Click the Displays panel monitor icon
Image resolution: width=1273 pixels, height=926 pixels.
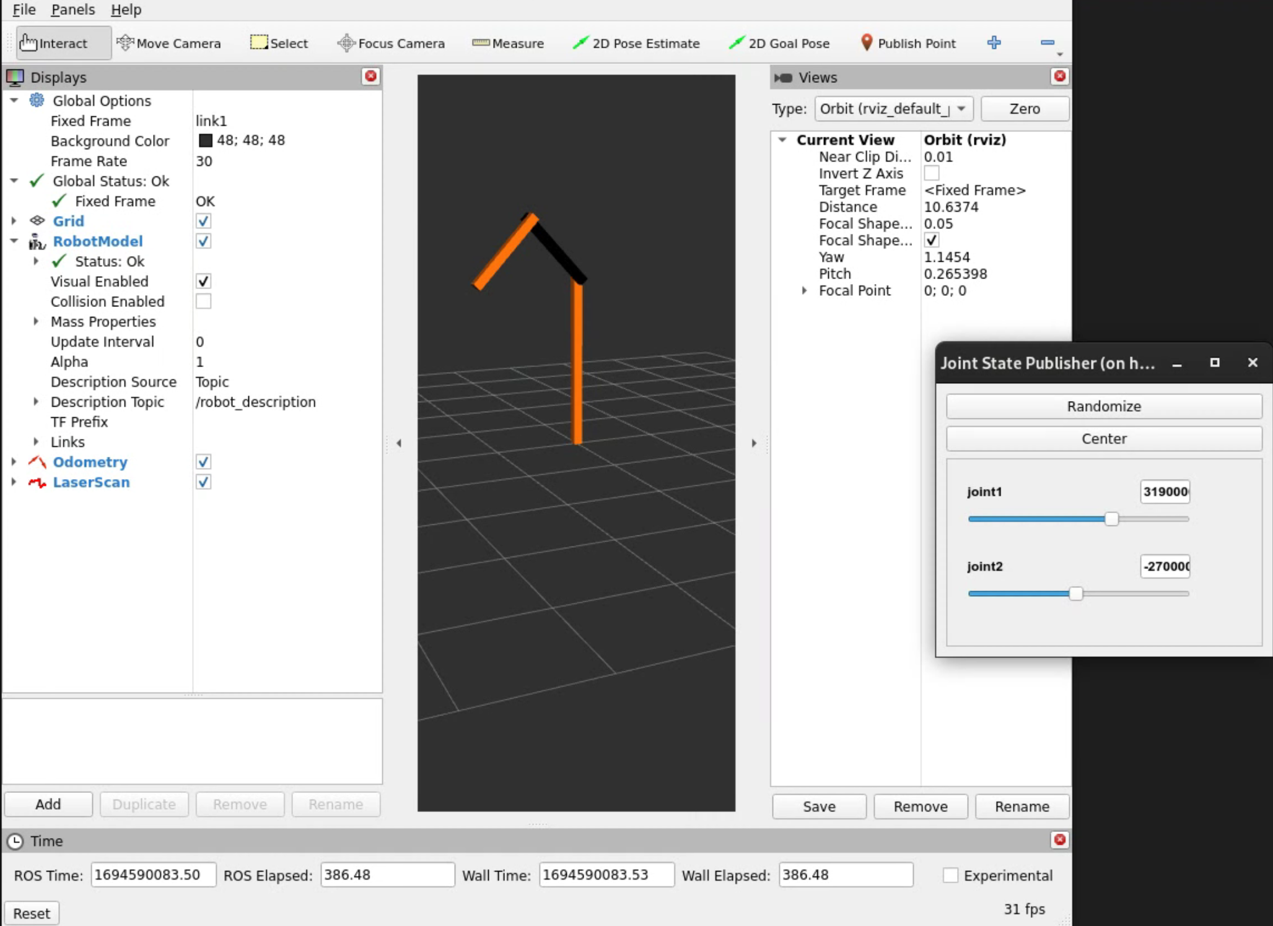[x=15, y=77]
